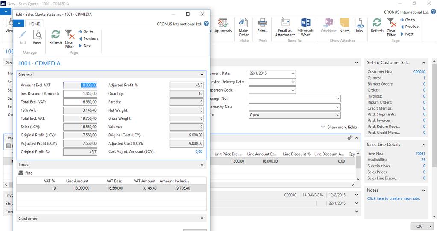Clear Filter in Sales Quote ribbon

(x=391, y=27)
